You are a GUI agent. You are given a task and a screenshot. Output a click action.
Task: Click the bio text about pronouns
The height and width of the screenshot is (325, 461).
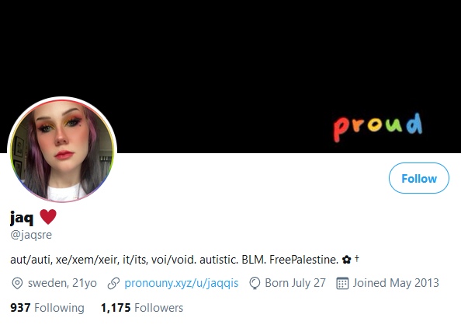(185, 260)
